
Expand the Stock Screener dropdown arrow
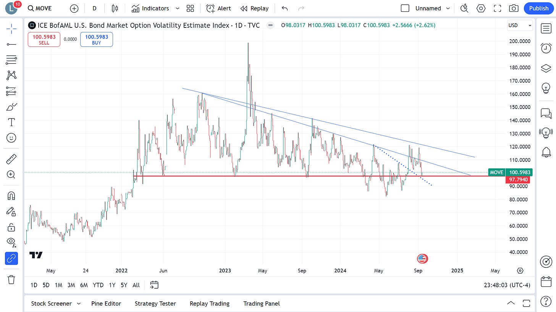[79, 304]
